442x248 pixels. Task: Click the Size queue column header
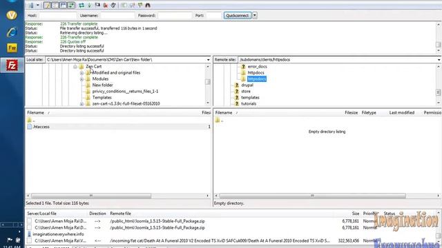coord(356,214)
